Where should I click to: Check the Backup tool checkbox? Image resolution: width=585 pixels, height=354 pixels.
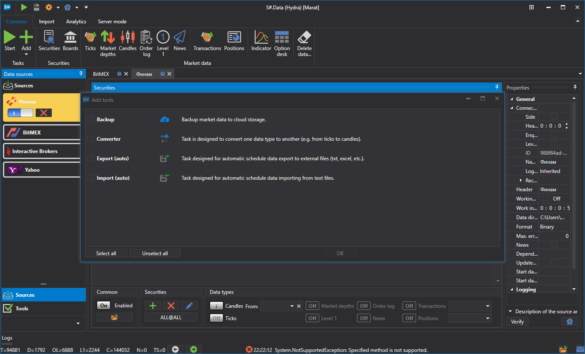click(x=90, y=120)
